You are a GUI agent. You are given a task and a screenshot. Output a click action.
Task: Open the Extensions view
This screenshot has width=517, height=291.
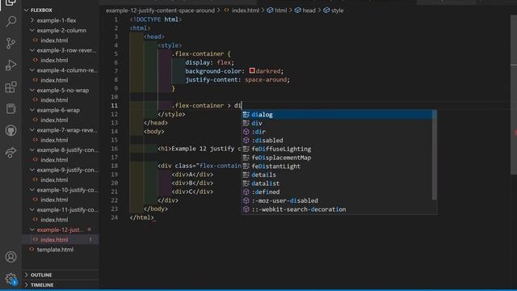click(x=11, y=87)
